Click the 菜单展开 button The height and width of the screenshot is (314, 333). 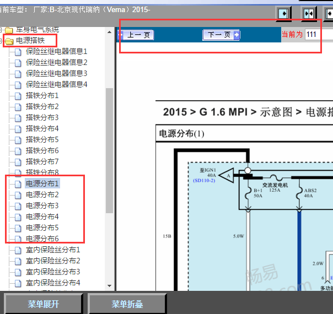(x=44, y=304)
